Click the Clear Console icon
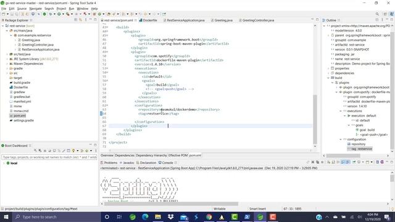Screen dimensions: 395x222 tap(328, 162)
